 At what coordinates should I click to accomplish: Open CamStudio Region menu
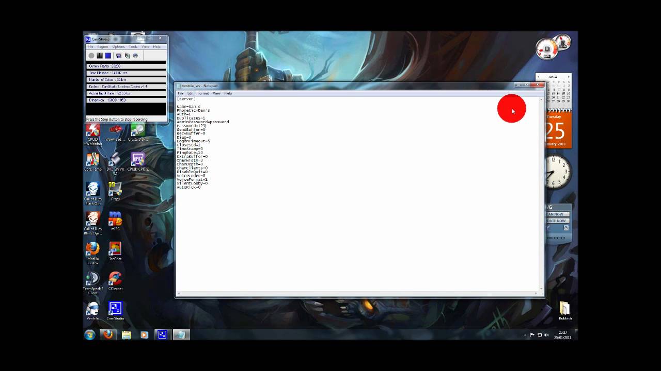[x=103, y=47]
